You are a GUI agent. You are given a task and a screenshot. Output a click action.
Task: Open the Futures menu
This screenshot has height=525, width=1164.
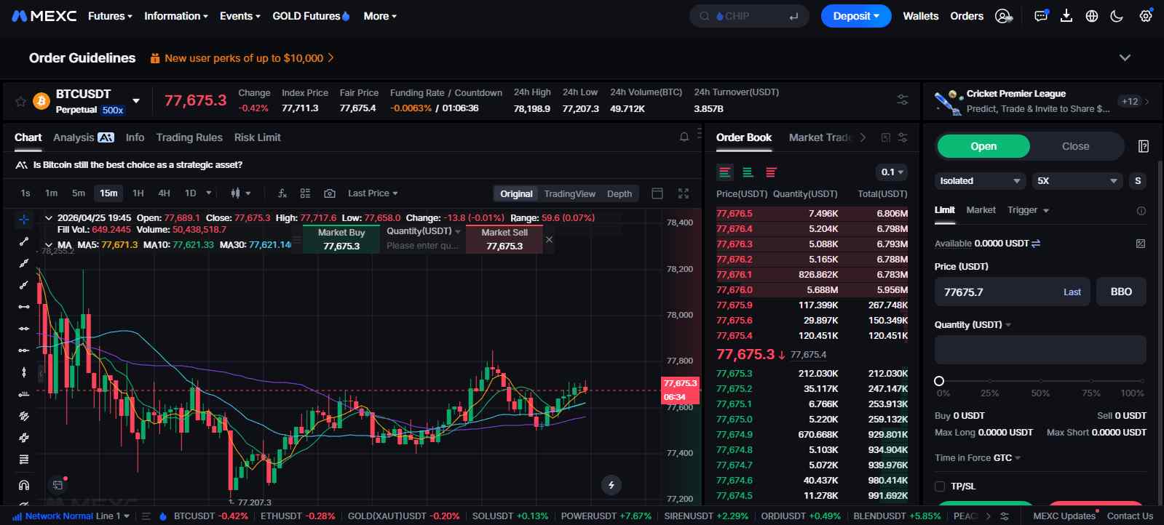coord(110,16)
